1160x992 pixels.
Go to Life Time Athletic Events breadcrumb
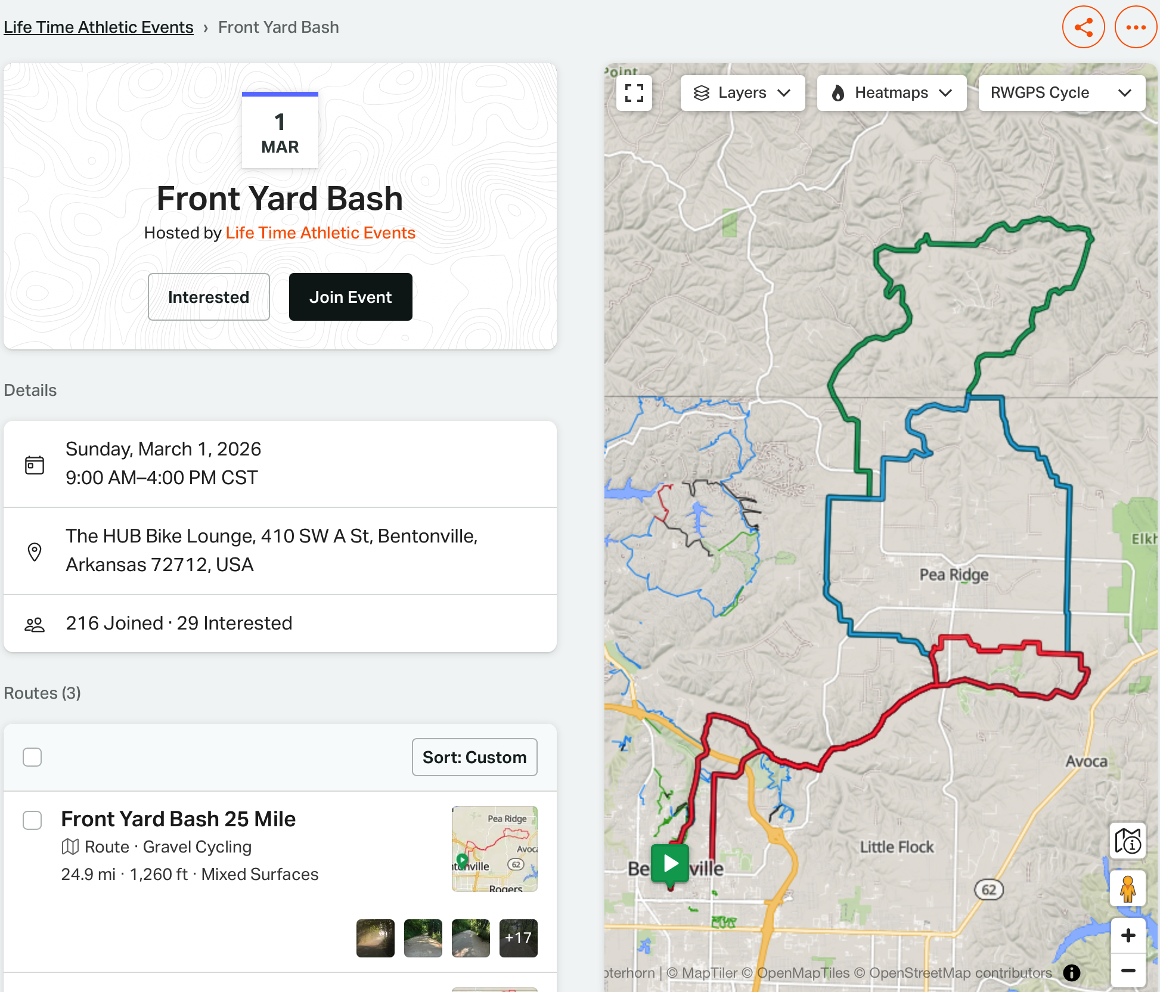[x=98, y=27]
